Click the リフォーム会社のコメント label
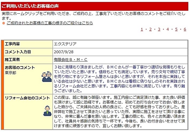 24,97
